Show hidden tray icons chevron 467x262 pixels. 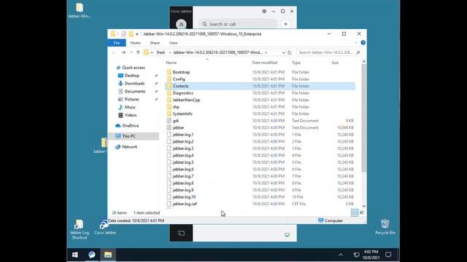[x=341, y=255]
